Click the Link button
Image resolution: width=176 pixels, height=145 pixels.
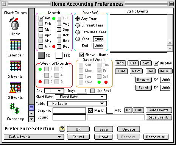(139, 110)
